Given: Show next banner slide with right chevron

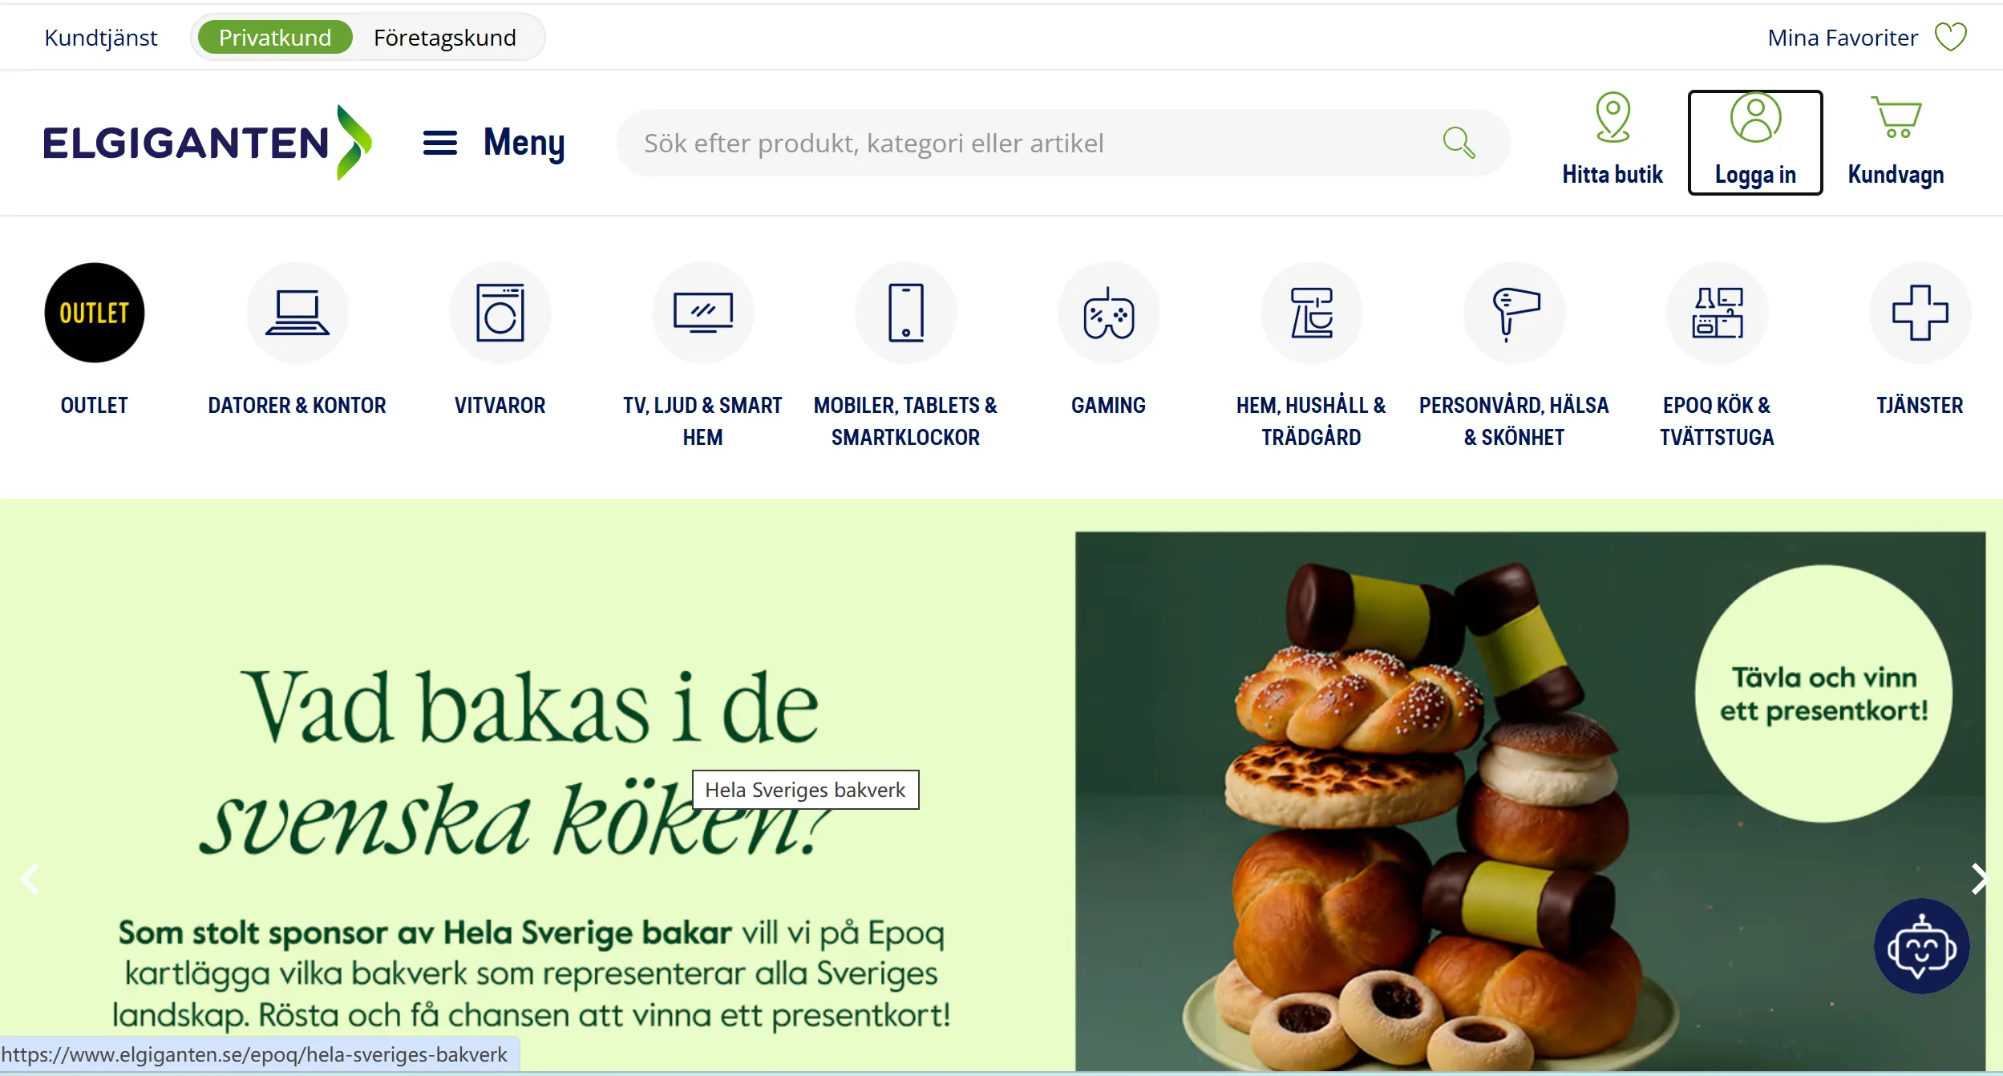Looking at the screenshot, I should (1979, 879).
